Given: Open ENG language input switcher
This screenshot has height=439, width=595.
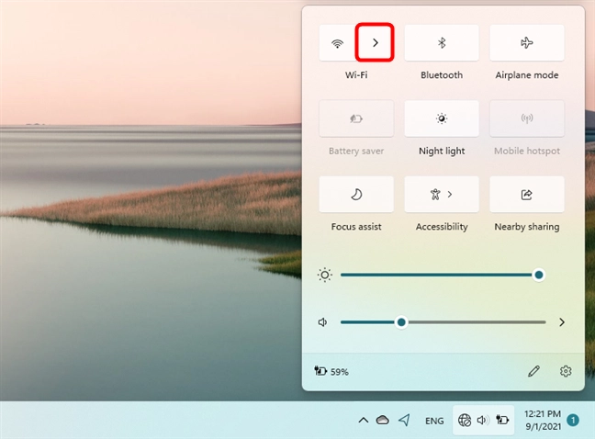Looking at the screenshot, I should click(434, 421).
